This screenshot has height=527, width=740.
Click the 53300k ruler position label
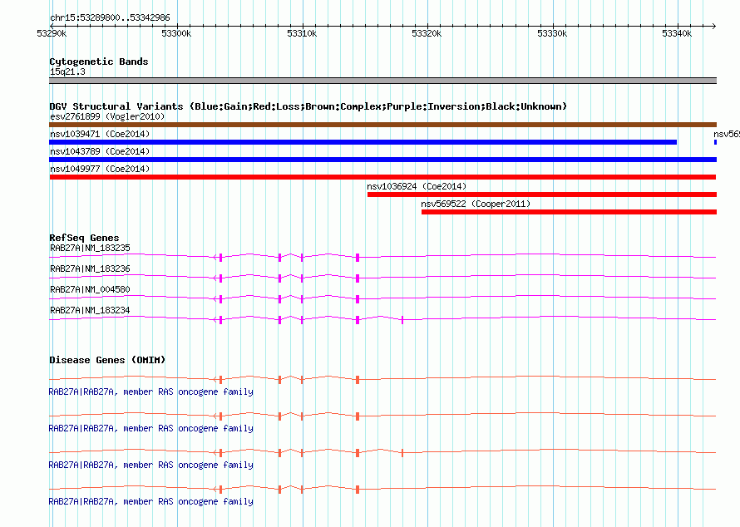coord(175,33)
